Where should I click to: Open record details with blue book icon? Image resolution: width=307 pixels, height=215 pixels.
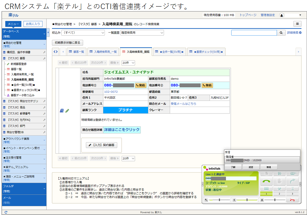click(62, 111)
